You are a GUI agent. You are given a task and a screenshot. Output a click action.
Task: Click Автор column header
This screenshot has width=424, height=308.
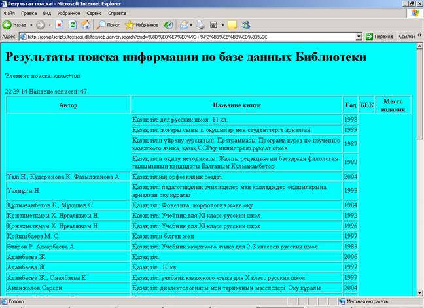click(x=68, y=105)
